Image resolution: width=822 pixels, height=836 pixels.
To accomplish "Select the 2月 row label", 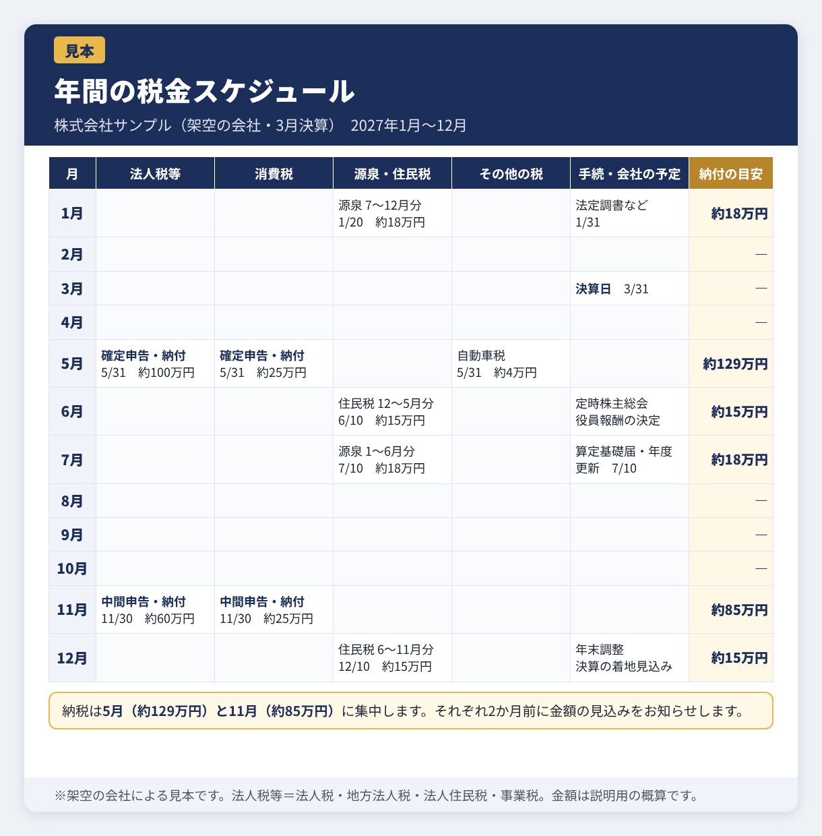I will (72, 254).
